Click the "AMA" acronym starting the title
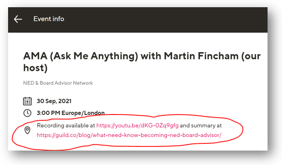The width and height of the screenshot is (282, 165). tap(35, 56)
